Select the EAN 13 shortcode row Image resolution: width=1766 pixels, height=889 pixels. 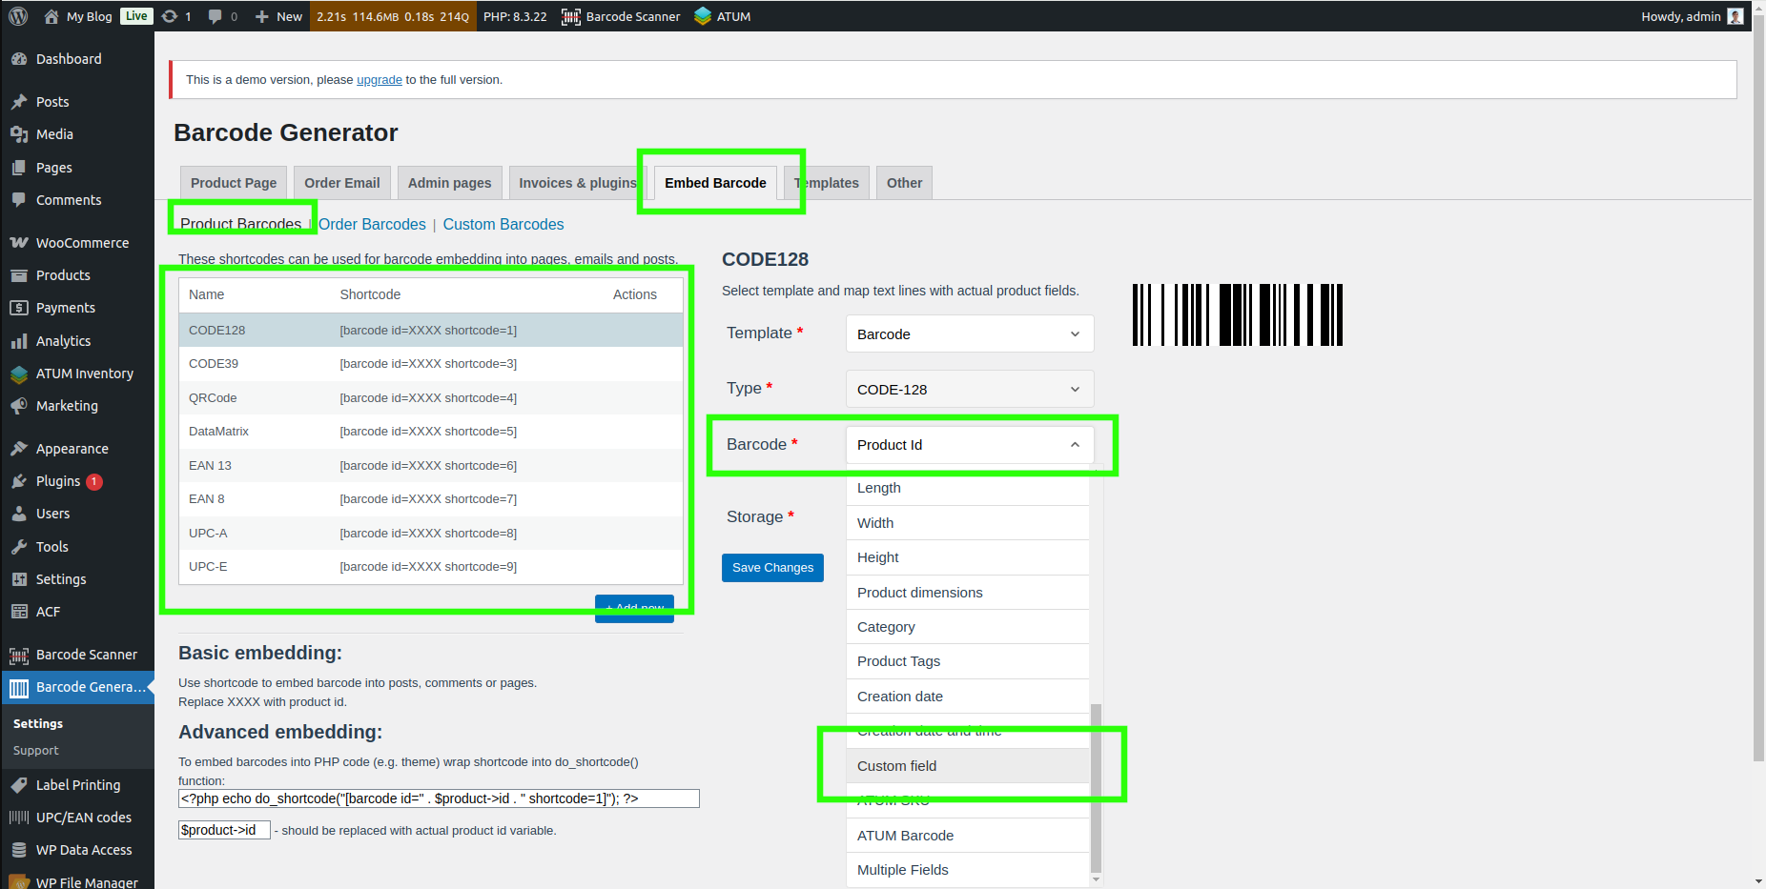pos(431,466)
